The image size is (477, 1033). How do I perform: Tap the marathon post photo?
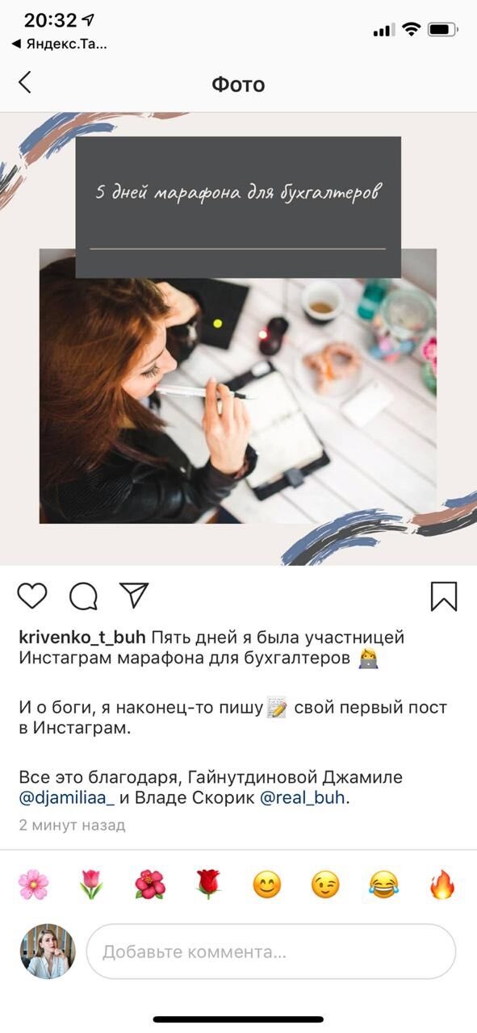point(238,339)
